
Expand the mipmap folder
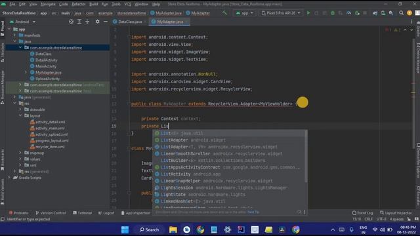pos(20,153)
